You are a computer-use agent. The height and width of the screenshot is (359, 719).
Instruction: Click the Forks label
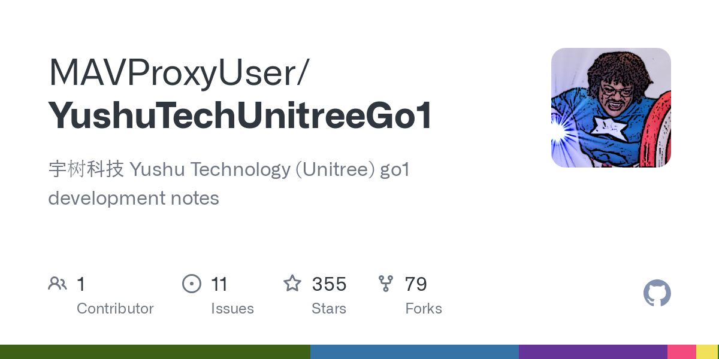pos(424,309)
